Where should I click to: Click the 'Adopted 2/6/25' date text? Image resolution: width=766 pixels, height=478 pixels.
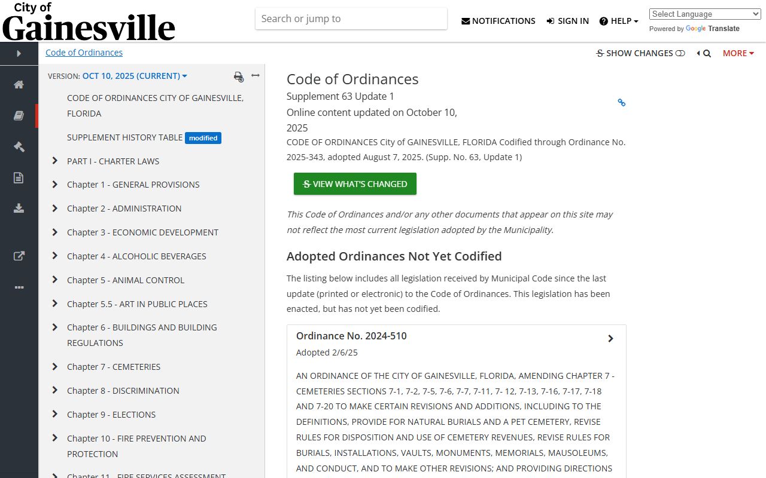[327, 353]
